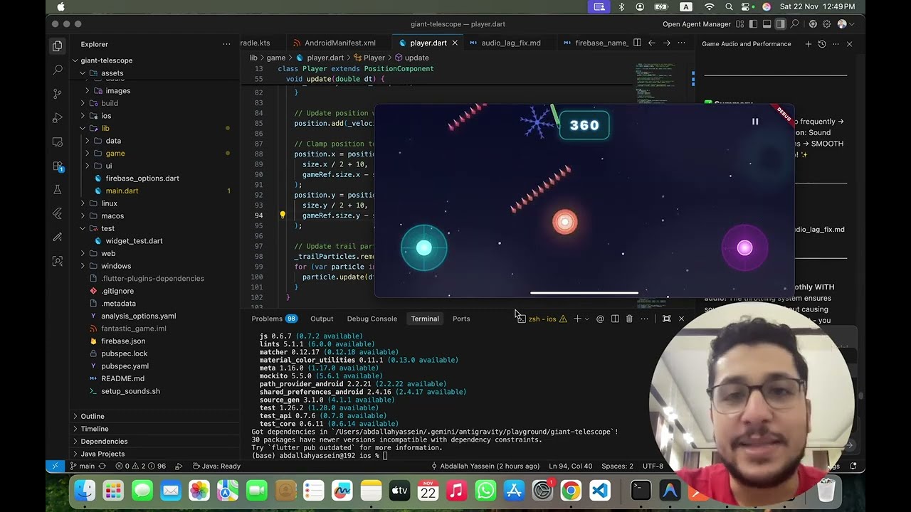The height and width of the screenshot is (512, 911).
Task: Open the Remote Explorer view icon
Action: [58, 142]
